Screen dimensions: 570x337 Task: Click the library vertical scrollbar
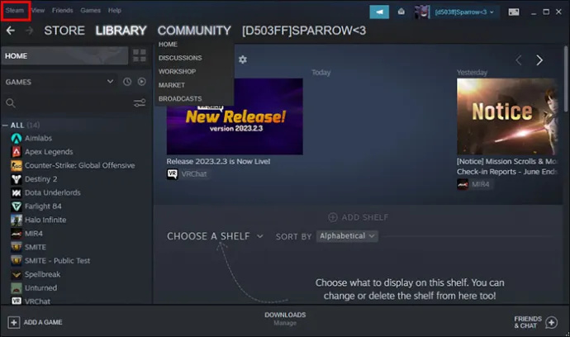pos(566,79)
